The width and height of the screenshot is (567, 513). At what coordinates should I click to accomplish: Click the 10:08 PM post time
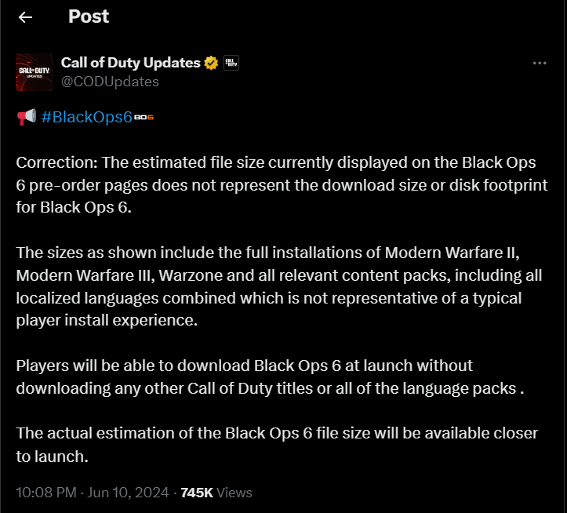(46, 493)
